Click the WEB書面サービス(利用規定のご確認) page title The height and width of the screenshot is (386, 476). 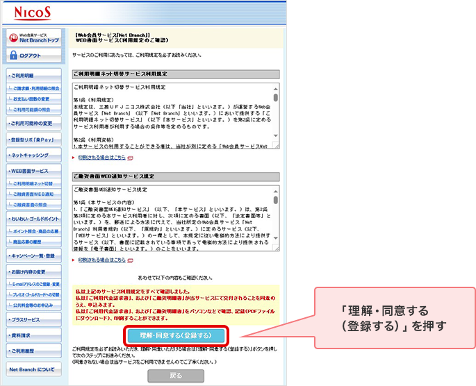(x=122, y=40)
